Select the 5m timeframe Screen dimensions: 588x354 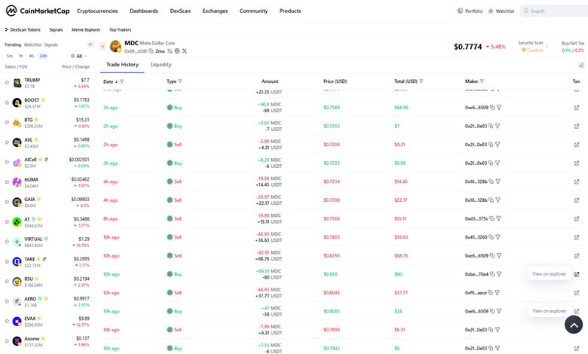pos(10,56)
